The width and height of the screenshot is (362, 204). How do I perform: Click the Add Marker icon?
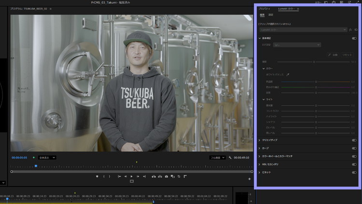coord(97,176)
